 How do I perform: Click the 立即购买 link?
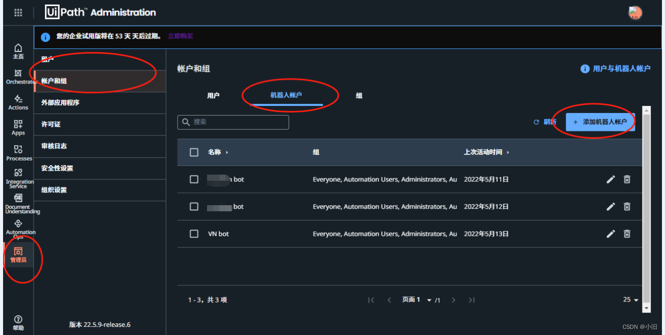coord(181,36)
